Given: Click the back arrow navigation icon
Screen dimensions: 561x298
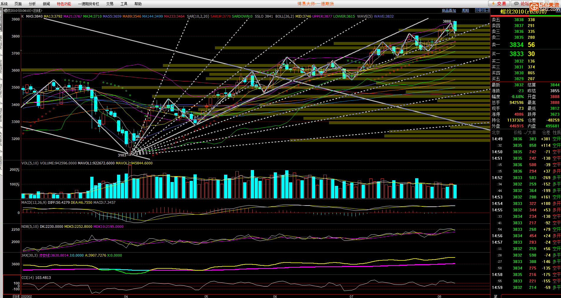Looking at the screenshot, I should tap(477, 10).
